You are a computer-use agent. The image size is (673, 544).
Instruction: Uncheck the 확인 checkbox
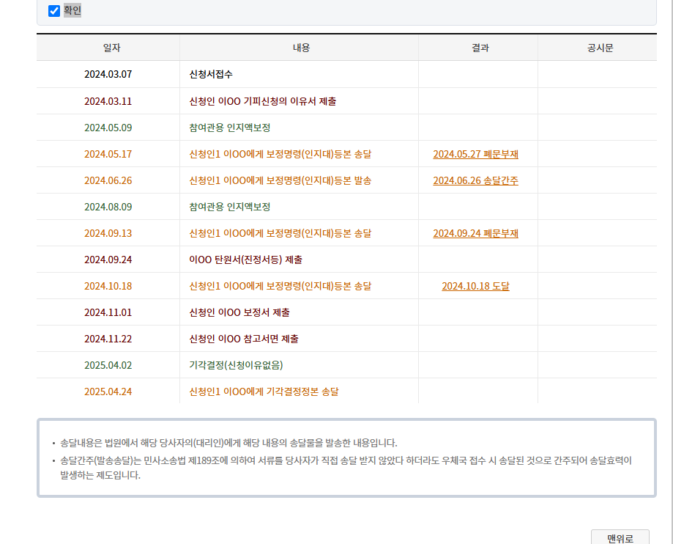[x=55, y=11]
